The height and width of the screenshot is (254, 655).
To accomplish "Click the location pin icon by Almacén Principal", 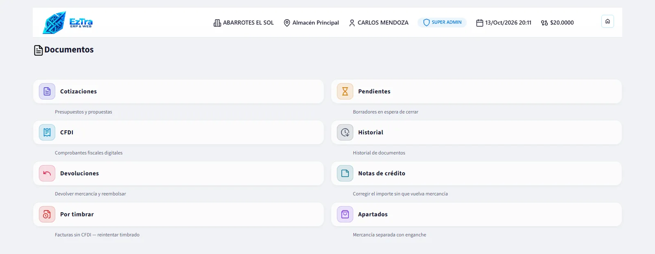I will [x=287, y=23].
